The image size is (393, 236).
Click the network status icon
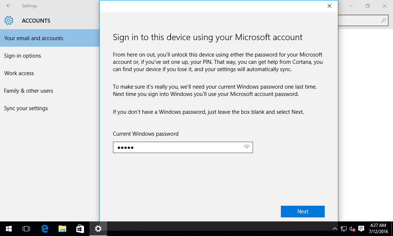(x=343, y=229)
